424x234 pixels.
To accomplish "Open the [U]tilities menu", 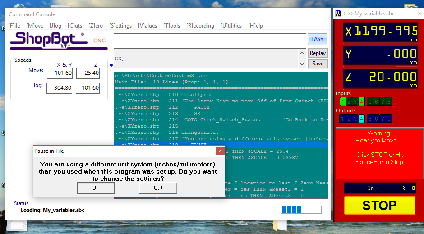I will 231,26.
